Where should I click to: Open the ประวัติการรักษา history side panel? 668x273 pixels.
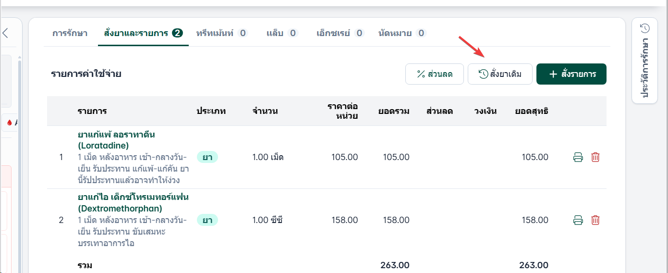645,61
